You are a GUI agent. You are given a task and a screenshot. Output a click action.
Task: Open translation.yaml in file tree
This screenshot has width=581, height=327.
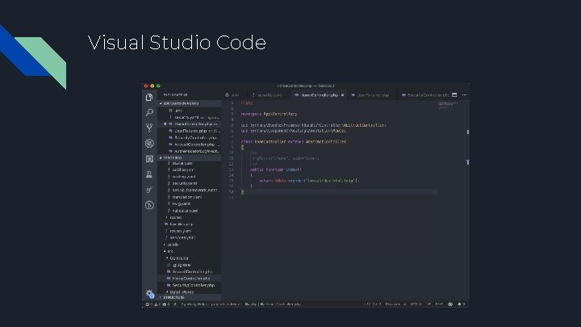(186, 197)
